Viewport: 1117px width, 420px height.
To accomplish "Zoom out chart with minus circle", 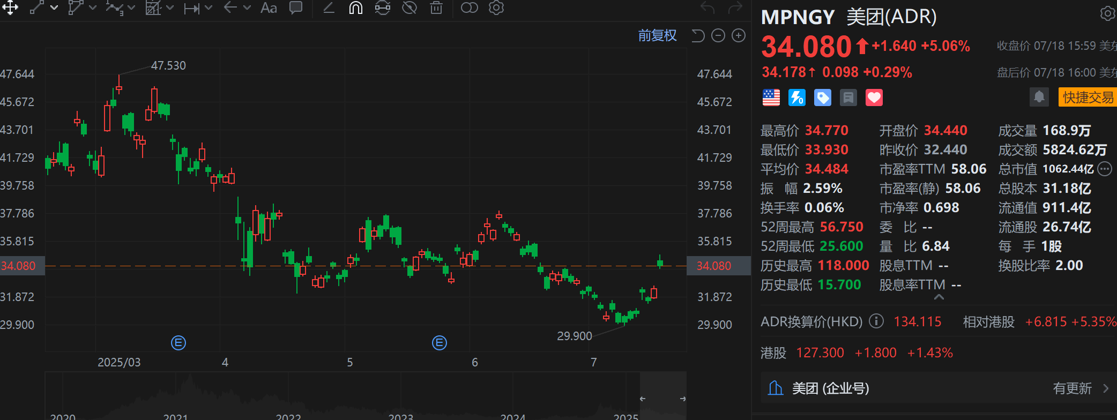I will (718, 36).
